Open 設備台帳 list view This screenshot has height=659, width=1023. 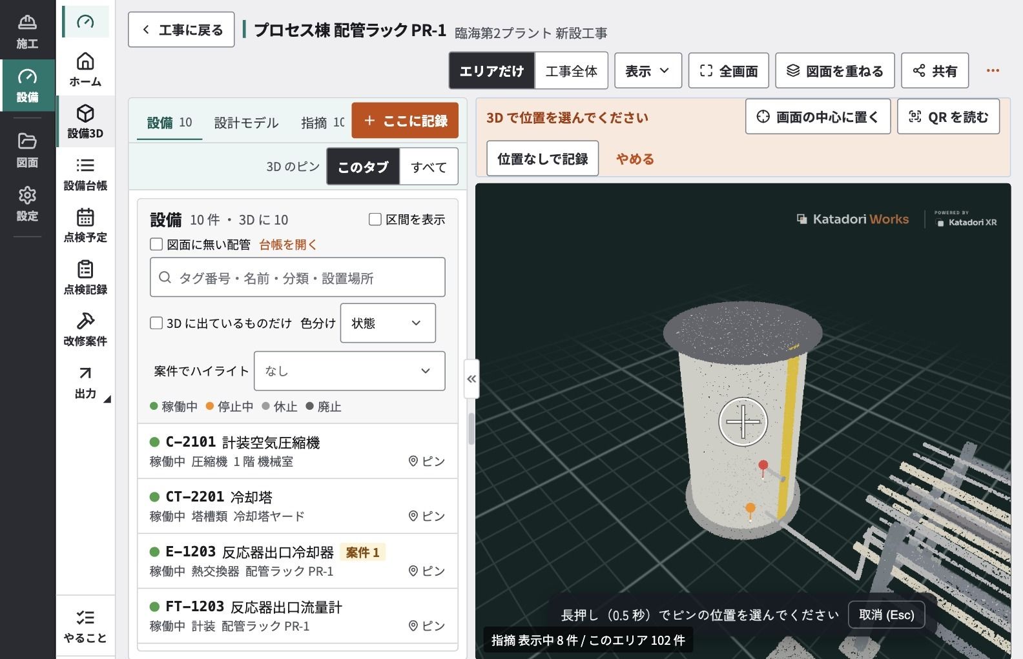85,174
